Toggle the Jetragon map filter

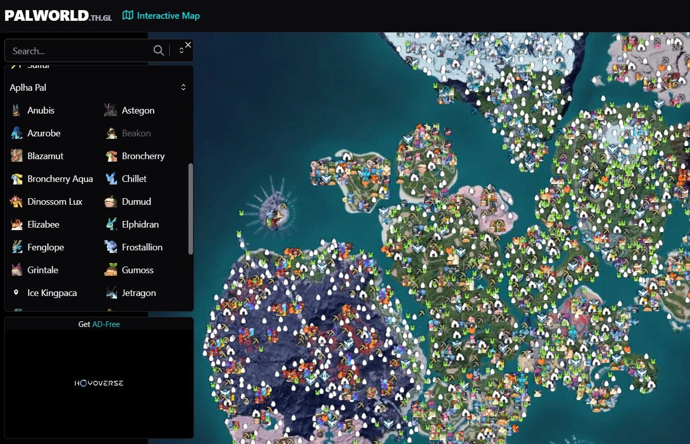click(x=131, y=293)
